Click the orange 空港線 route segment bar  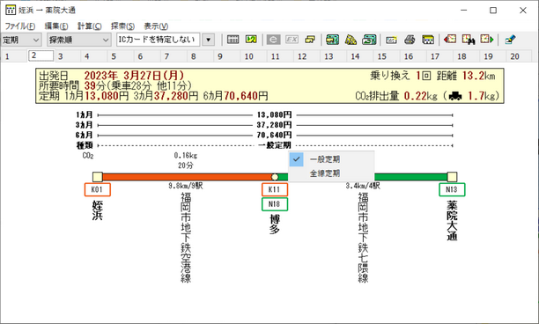tap(188, 177)
